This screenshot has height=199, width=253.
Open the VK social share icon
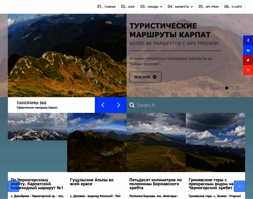[248, 50]
